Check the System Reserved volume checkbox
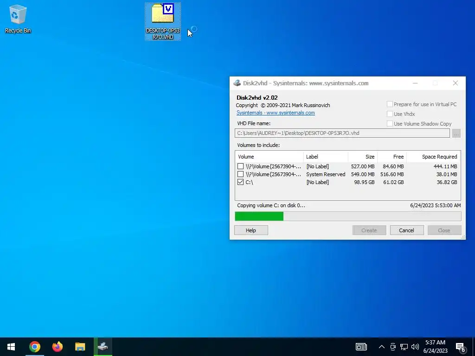 point(240,174)
